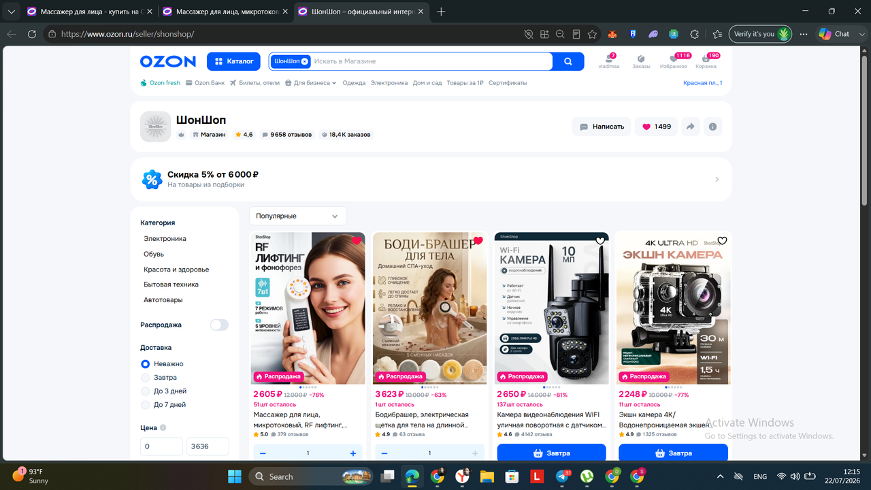Like the store with 1499 heart button
Image resolution: width=871 pixels, height=490 pixels.
point(656,127)
